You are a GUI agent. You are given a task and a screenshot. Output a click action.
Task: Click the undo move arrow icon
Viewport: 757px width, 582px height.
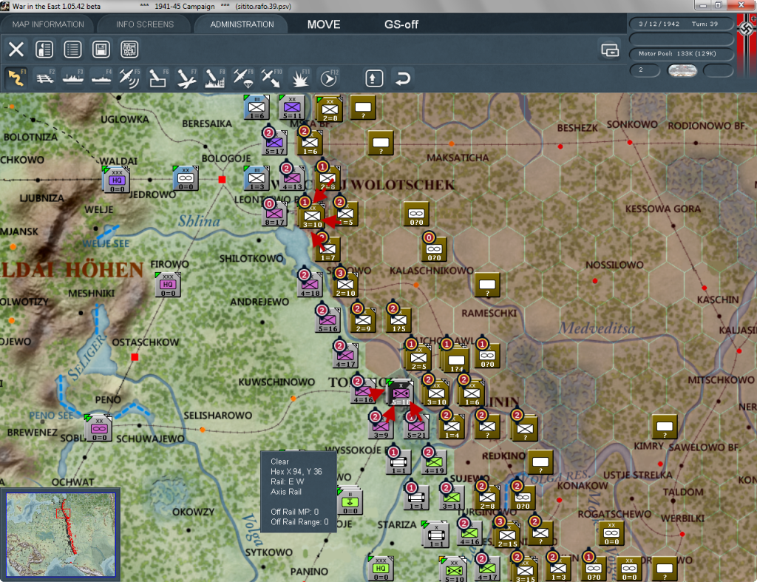(403, 78)
